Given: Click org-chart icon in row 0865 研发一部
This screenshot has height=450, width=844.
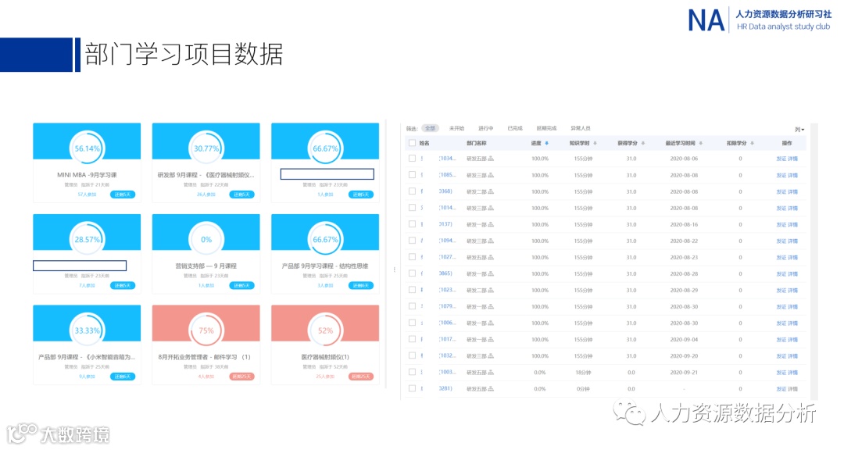Looking at the screenshot, I should pos(491,274).
